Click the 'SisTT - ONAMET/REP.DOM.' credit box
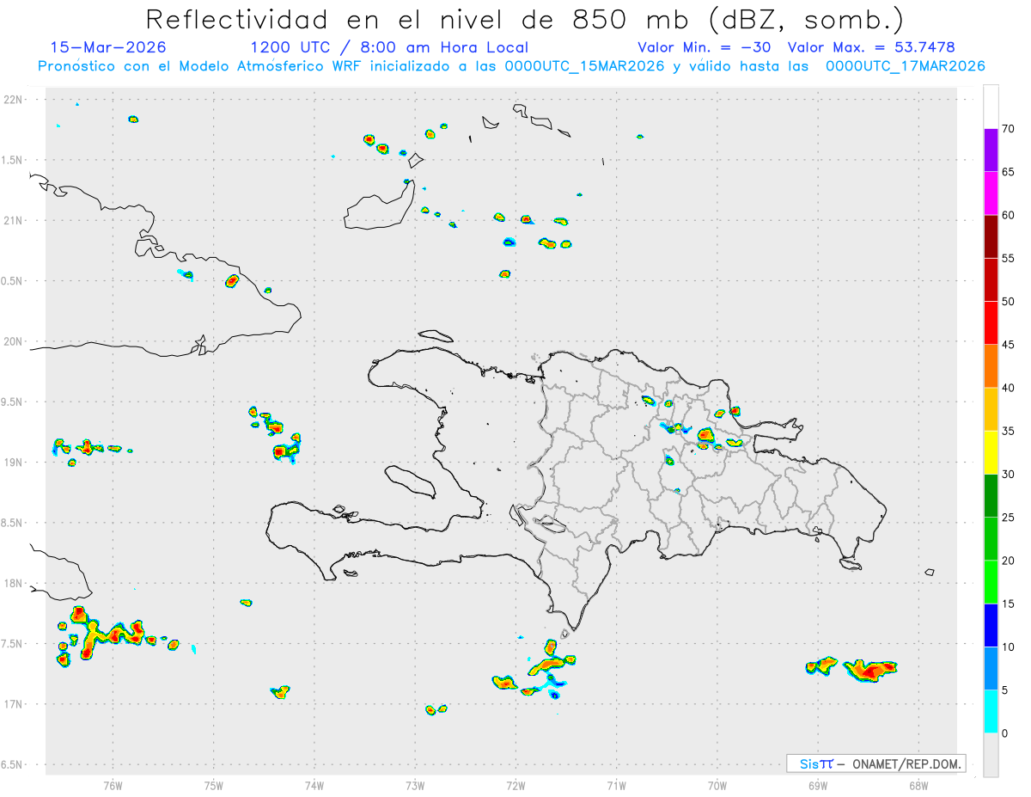1031x797 pixels. tap(875, 763)
